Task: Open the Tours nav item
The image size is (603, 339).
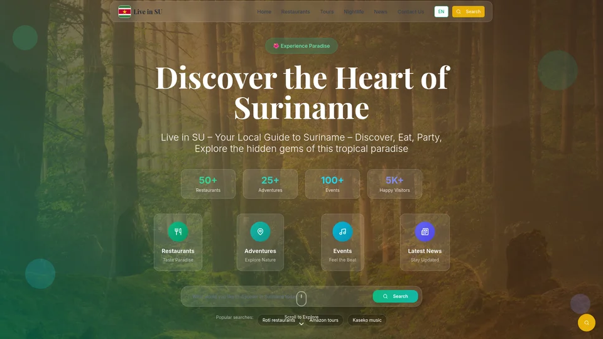Action: click(327, 11)
